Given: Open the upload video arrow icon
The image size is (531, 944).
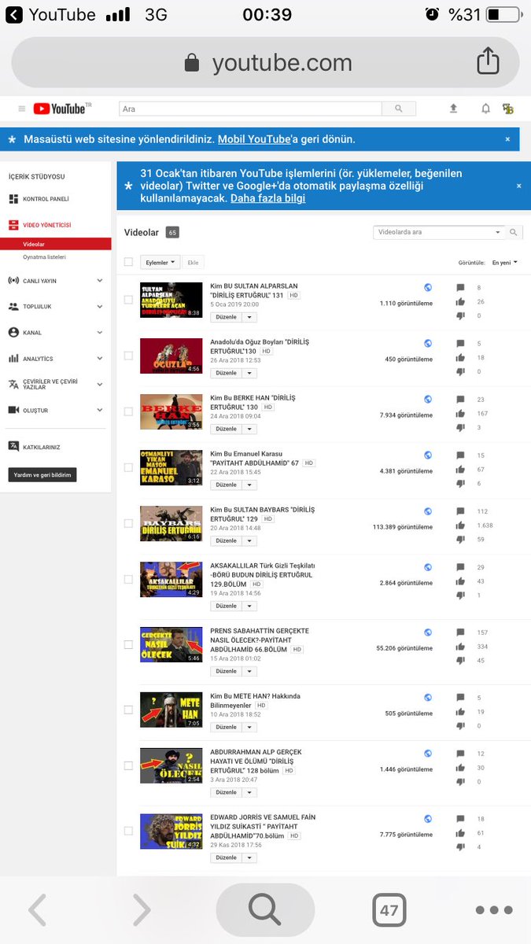Looking at the screenshot, I should coord(454,109).
